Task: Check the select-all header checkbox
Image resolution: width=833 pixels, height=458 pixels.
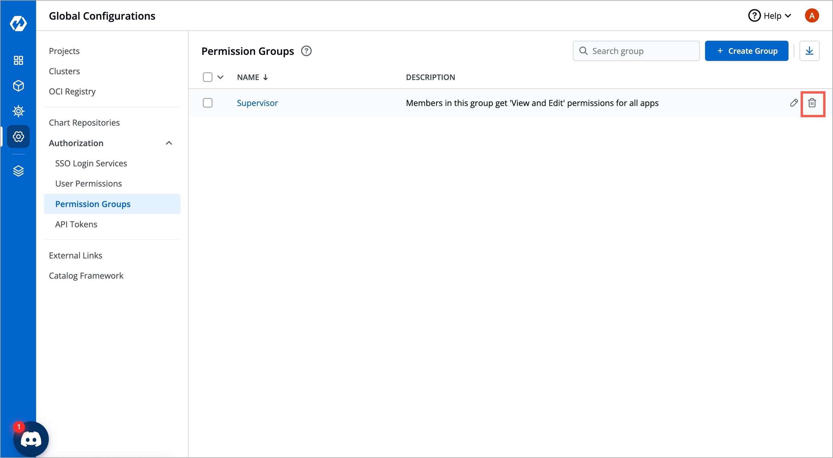Action: pyautogui.click(x=208, y=77)
